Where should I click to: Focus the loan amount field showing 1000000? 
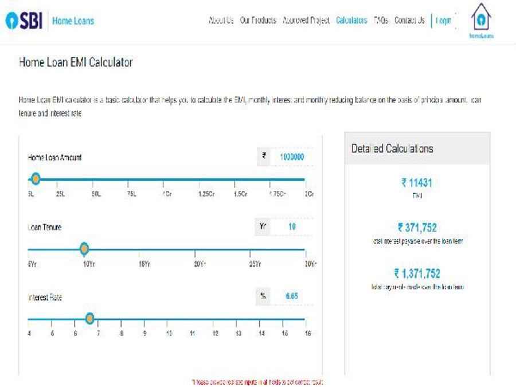click(x=292, y=157)
